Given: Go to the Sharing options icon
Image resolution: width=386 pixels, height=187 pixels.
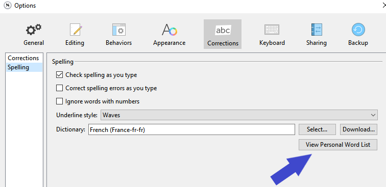Looking at the screenshot, I should (317, 30).
